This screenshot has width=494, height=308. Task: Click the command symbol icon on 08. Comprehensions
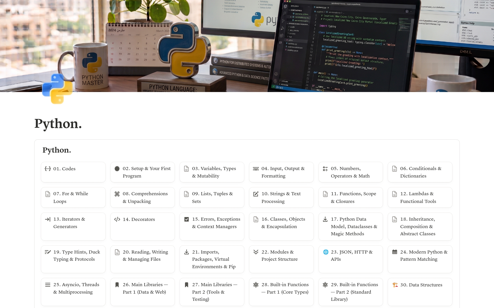click(117, 194)
